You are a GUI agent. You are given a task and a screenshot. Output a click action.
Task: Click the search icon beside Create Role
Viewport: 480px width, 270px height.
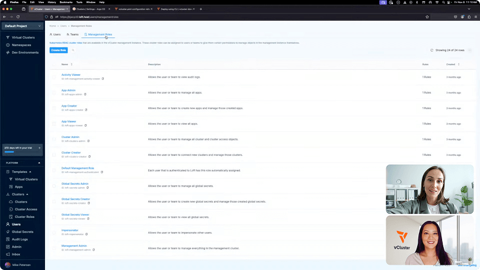pyautogui.click(x=73, y=50)
